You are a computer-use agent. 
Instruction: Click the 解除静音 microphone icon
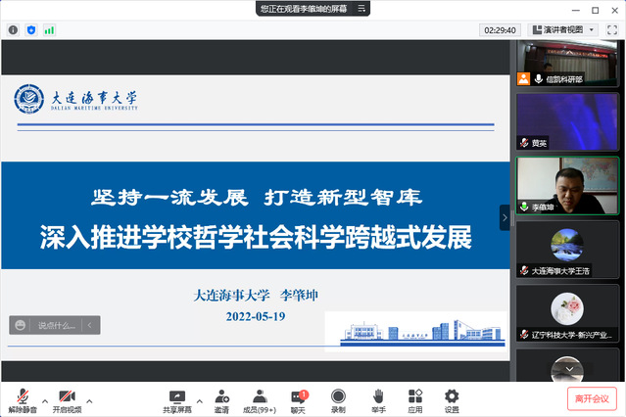point(20,396)
